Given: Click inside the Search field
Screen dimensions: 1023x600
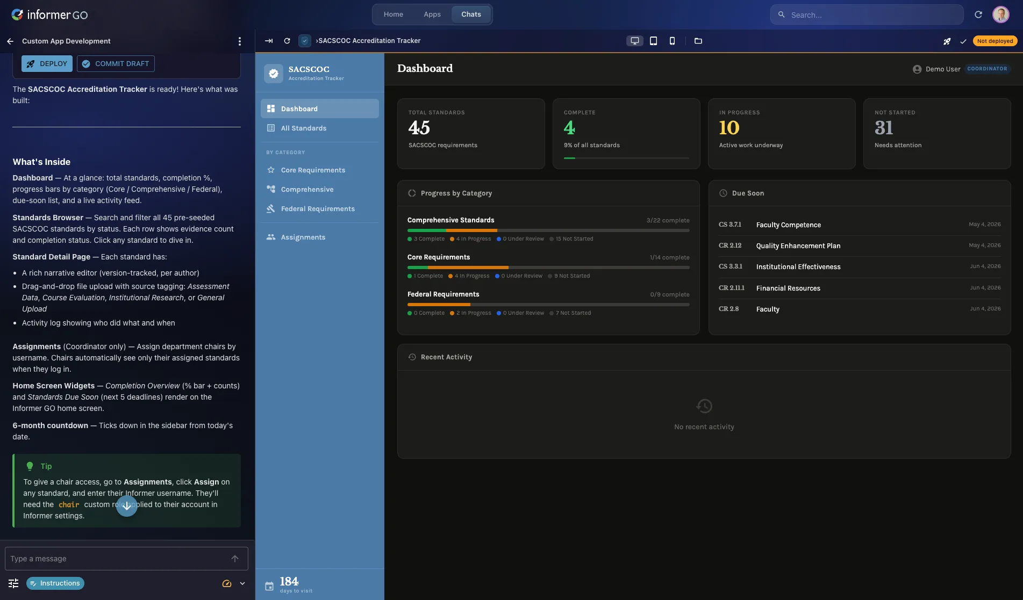Looking at the screenshot, I should pyautogui.click(x=866, y=15).
